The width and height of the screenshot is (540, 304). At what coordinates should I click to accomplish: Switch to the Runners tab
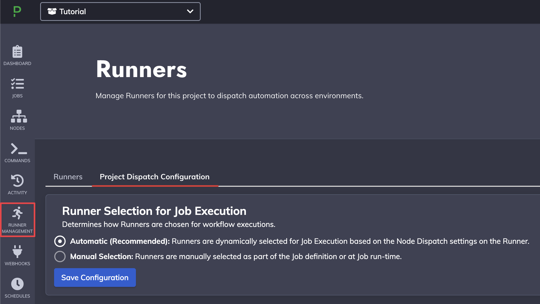68,177
